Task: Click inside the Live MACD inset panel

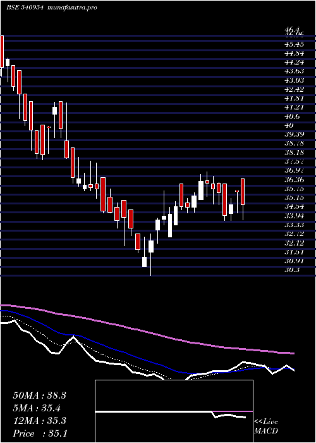Action: click(174, 411)
